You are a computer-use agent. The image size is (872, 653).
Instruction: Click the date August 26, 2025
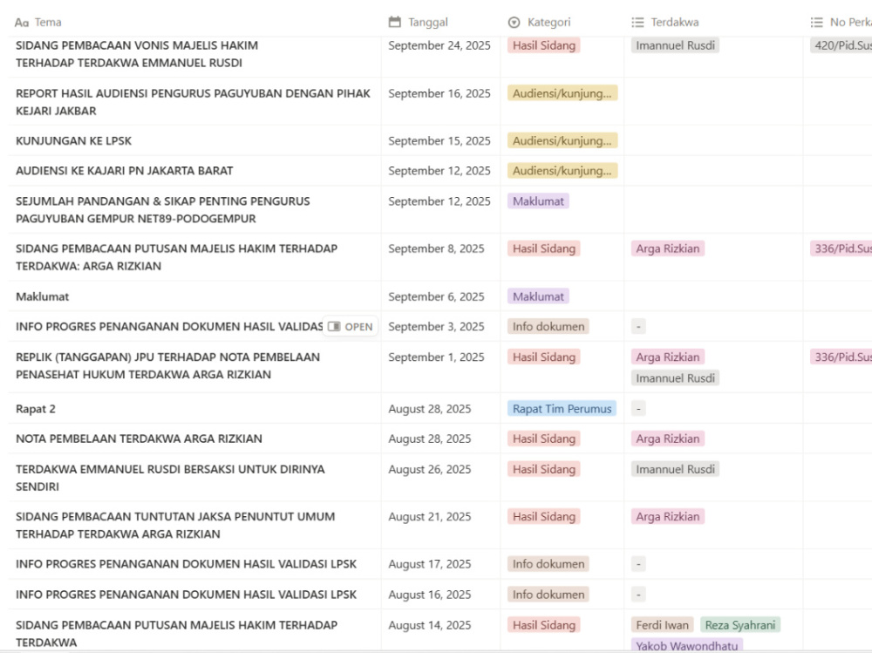tap(429, 469)
